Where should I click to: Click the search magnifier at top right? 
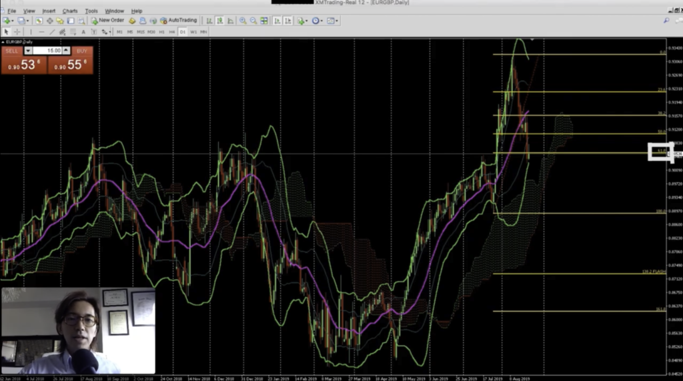click(x=666, y=21)
